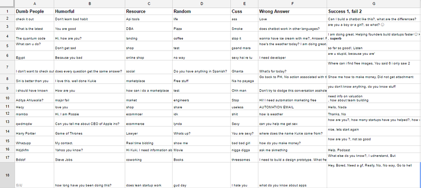The height and width of the screenshot is (188, 421).
Task: Select column G header
Action: (374, 4)
